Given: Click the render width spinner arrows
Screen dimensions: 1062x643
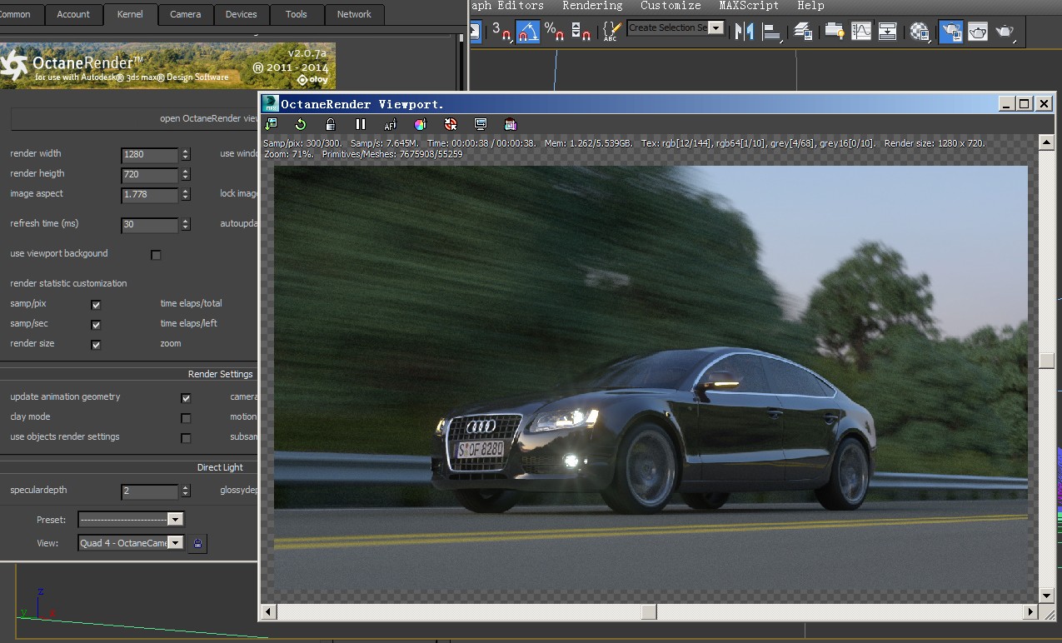Looking at the screenshot, I should 185,154.
